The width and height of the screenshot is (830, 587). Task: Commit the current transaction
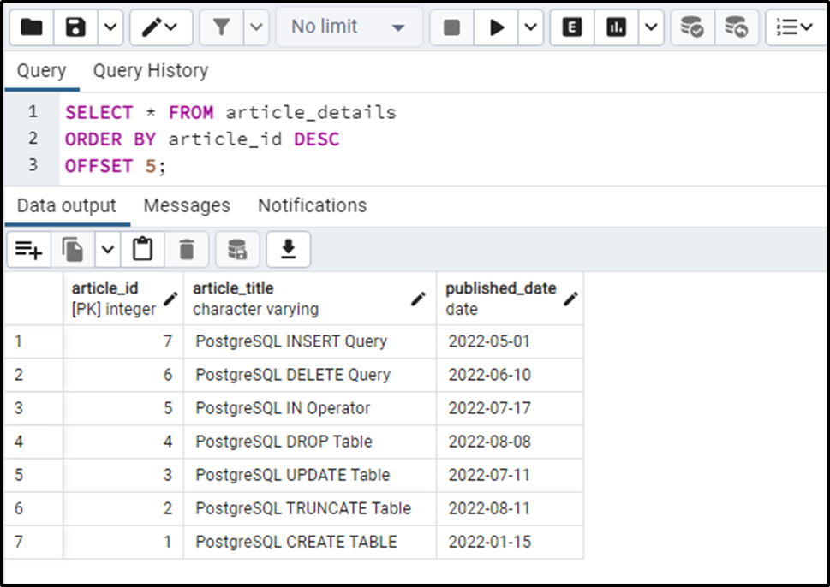[692, 27]
